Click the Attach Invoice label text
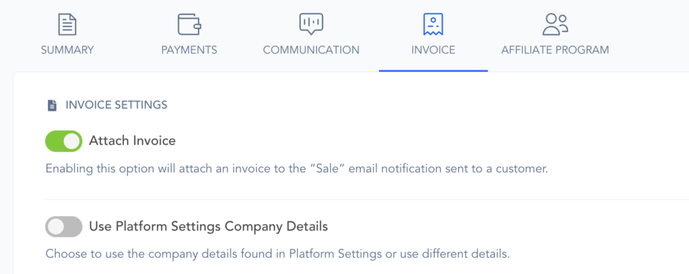This screenshot has height=274, width=689. pos(133,141)
